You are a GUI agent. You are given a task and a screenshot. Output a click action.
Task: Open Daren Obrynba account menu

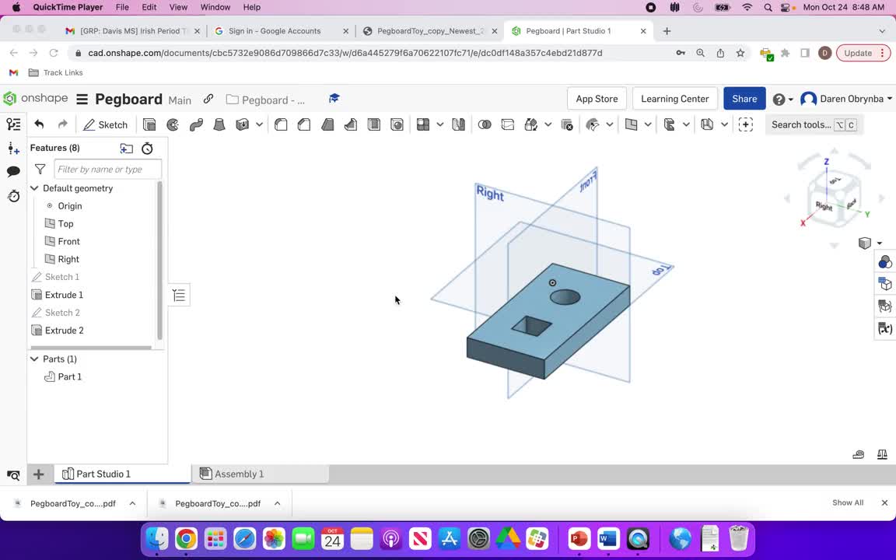pyautogui.click(x=846, y=99)
